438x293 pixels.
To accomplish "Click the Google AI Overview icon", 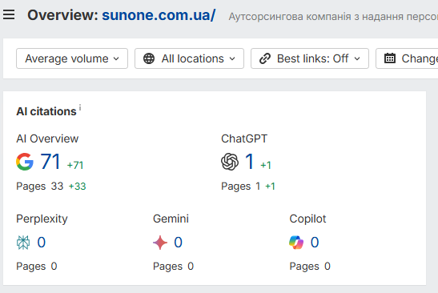I will coord(25,162).
